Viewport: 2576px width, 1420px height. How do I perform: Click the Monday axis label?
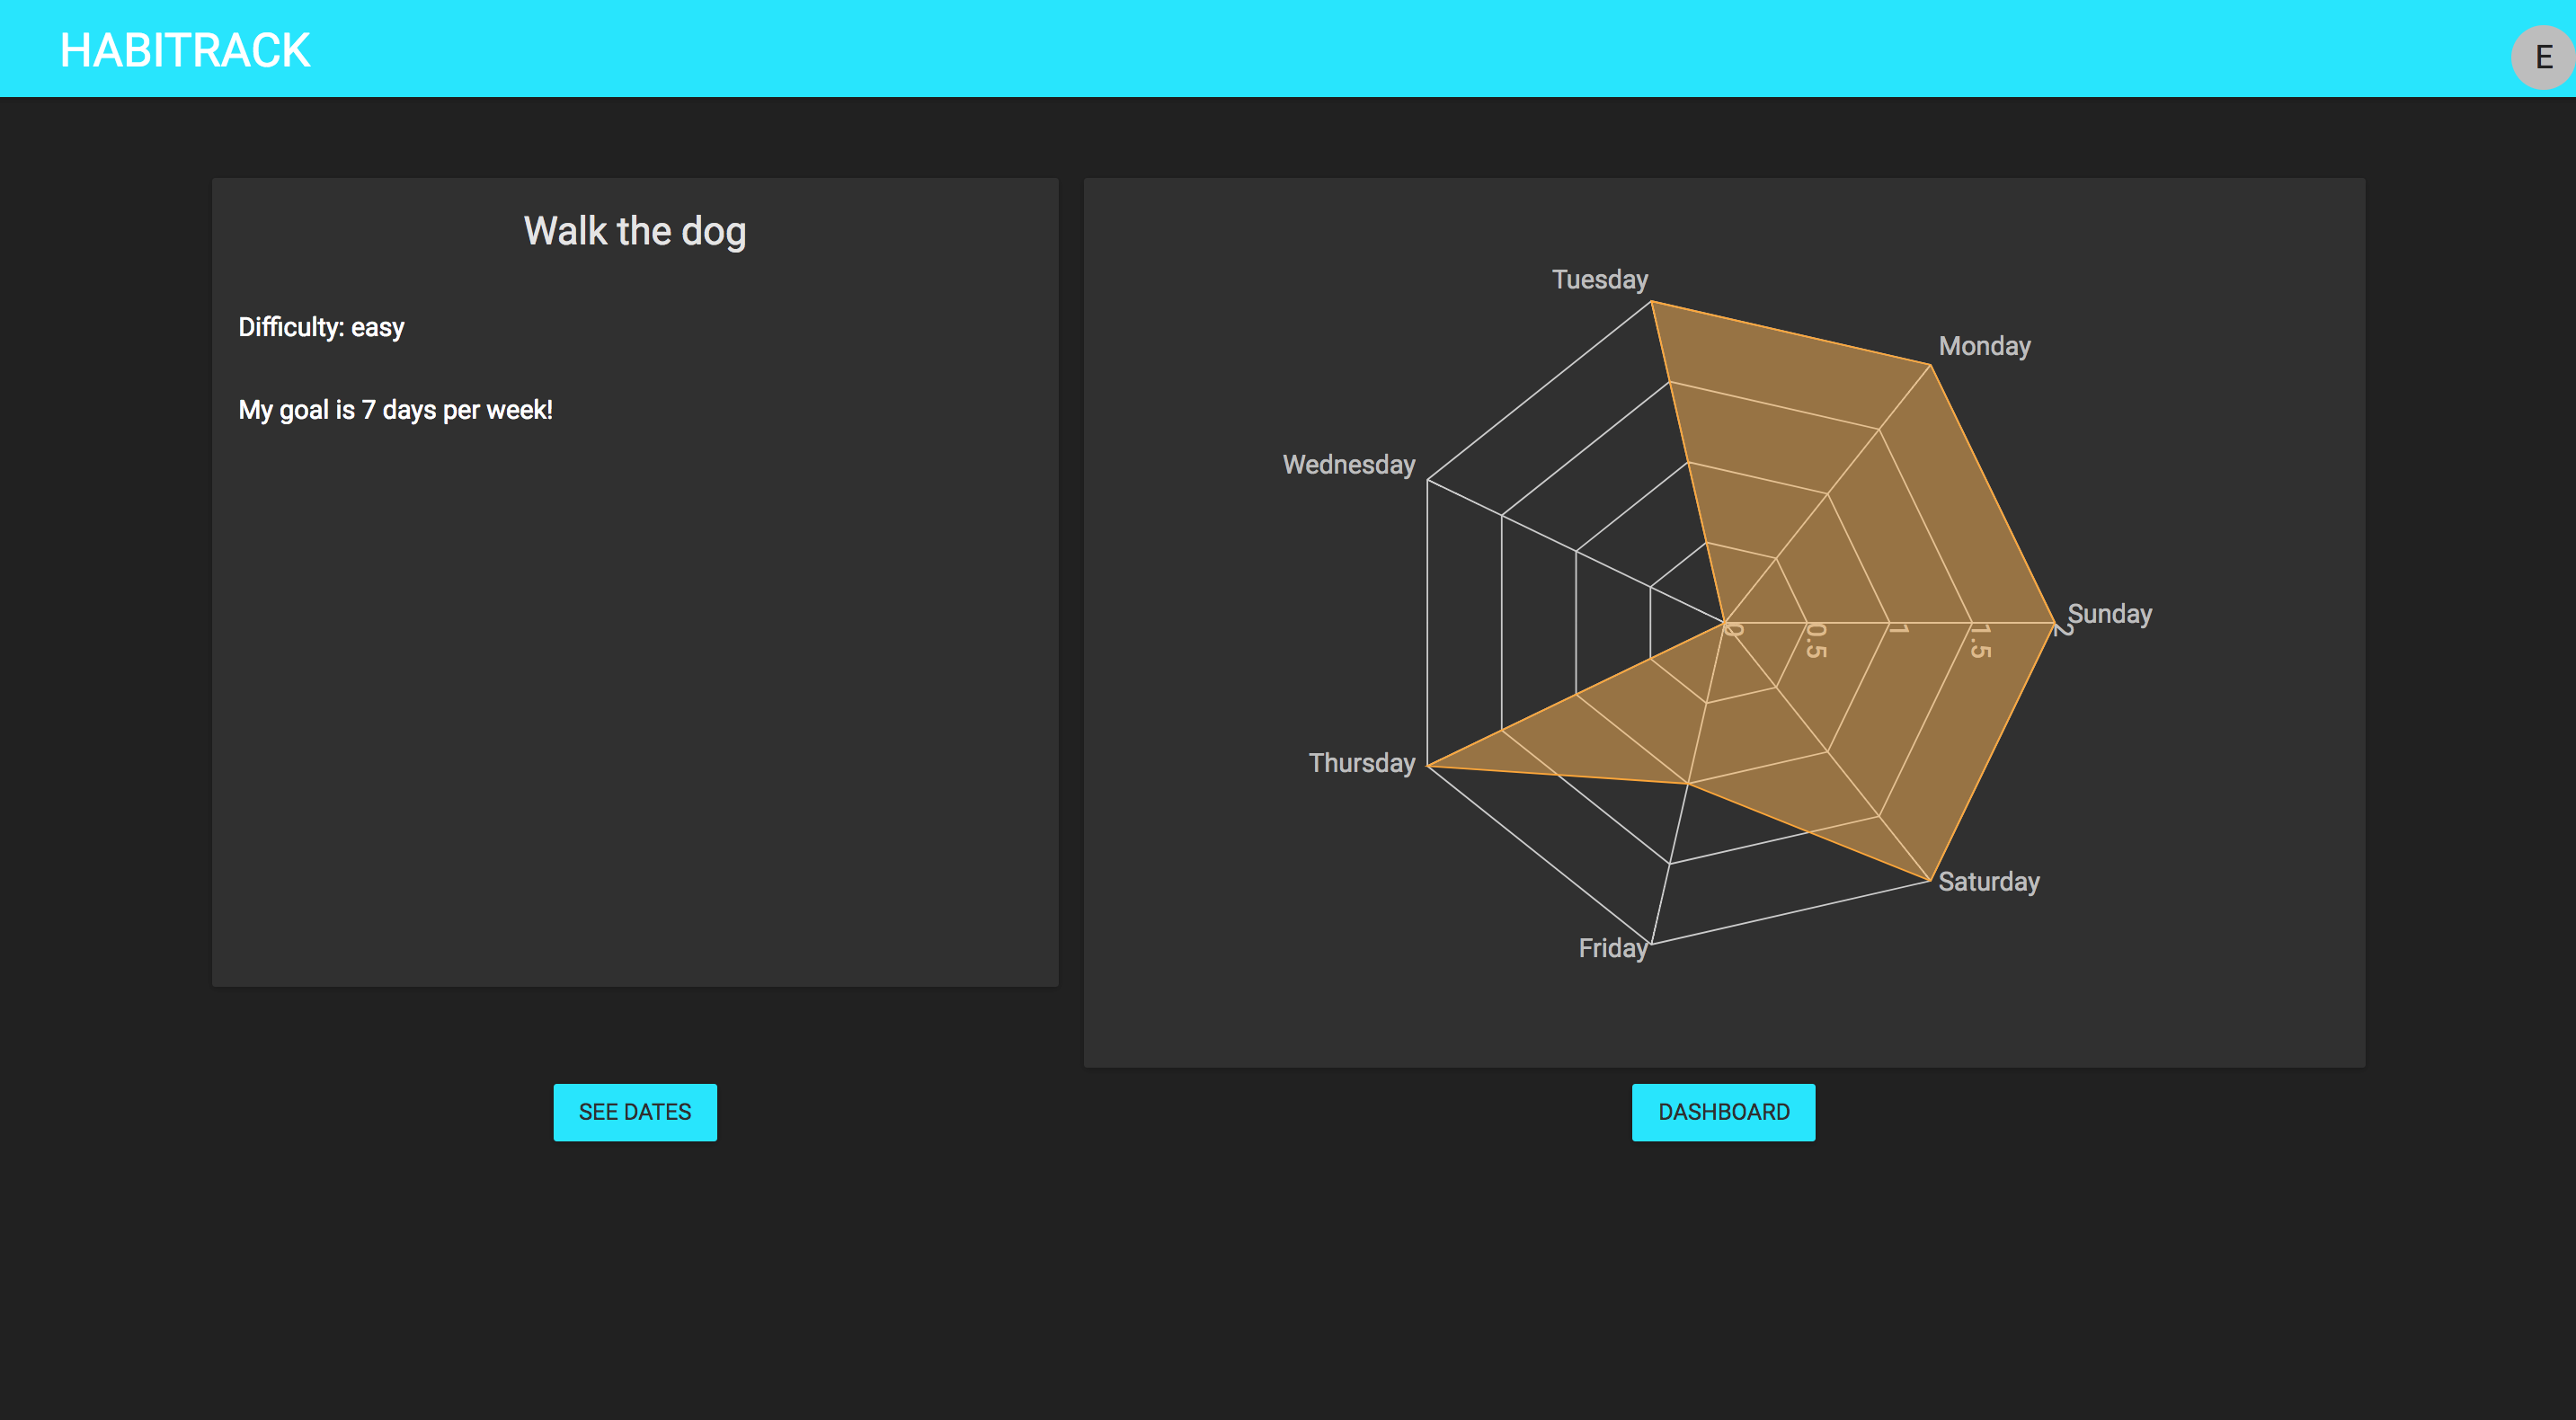pos(1984,346)
